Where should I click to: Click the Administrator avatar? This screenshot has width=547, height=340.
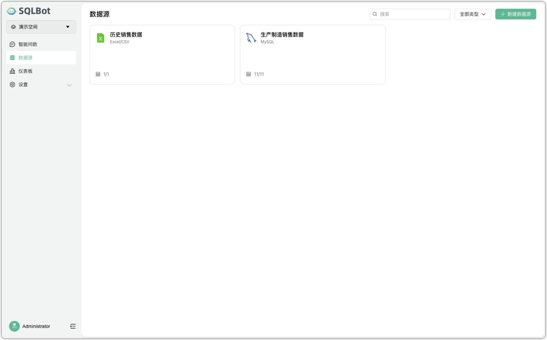click(14, 326)
